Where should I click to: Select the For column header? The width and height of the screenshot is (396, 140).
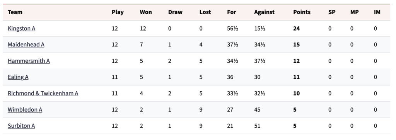pos(232,12)
